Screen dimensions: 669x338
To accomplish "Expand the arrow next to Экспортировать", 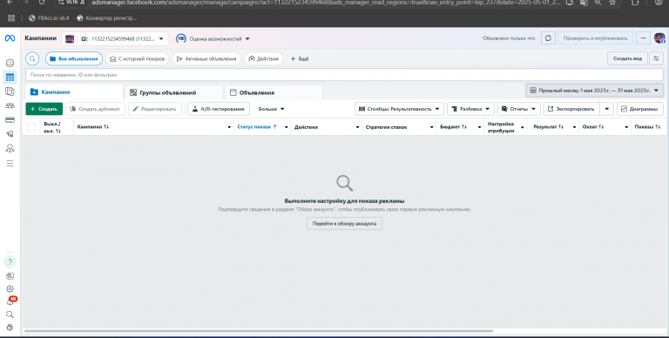I will coord(606,109).
